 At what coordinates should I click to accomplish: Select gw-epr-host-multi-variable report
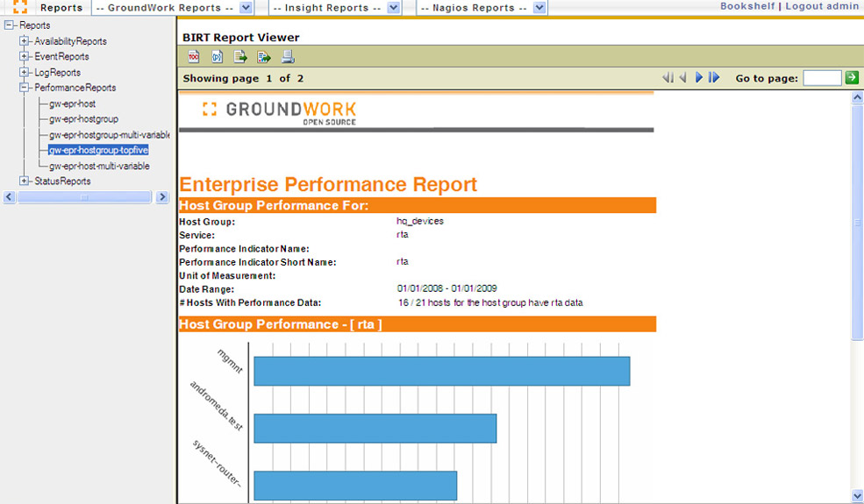[99, 166]
